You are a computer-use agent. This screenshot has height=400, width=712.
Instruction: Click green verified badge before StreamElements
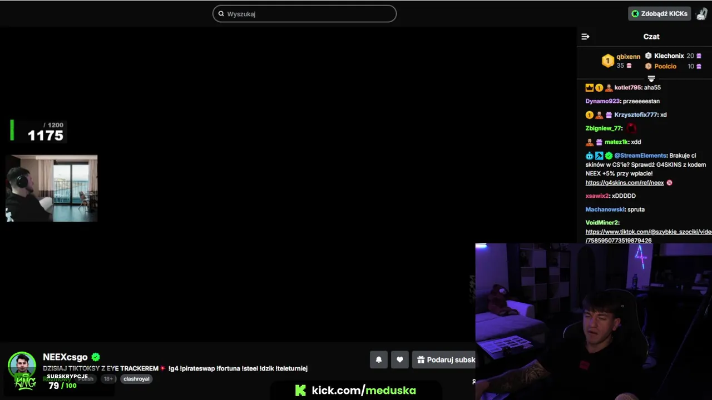[609, 156]
